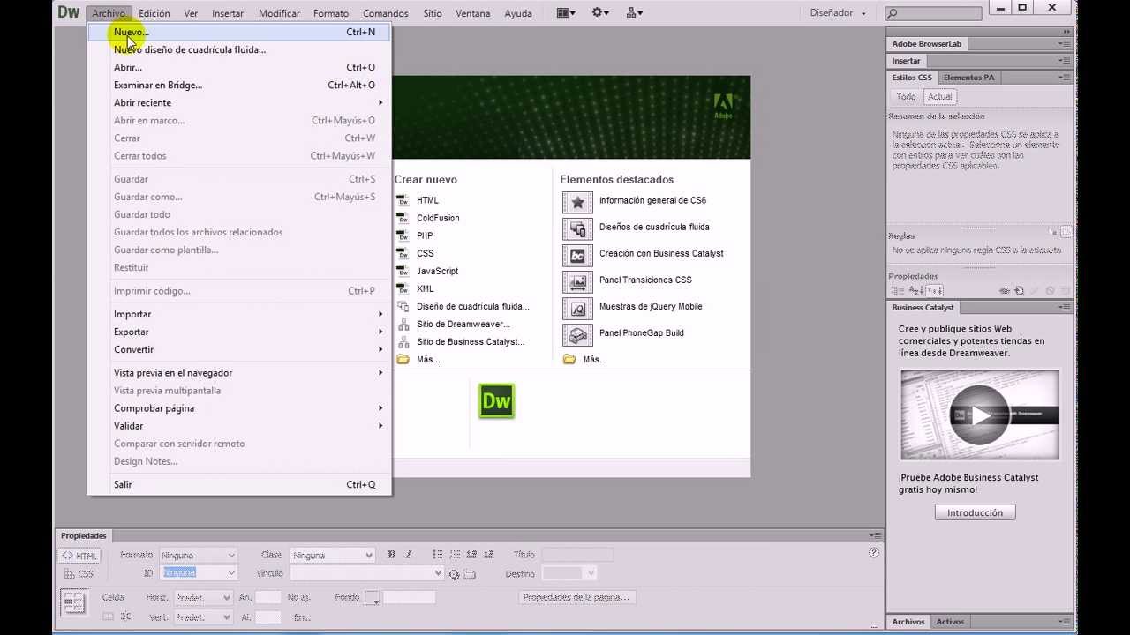Click Propiedades de la página... button
Viewport: 1130px width, 635px height.
[x=576, y=597]
